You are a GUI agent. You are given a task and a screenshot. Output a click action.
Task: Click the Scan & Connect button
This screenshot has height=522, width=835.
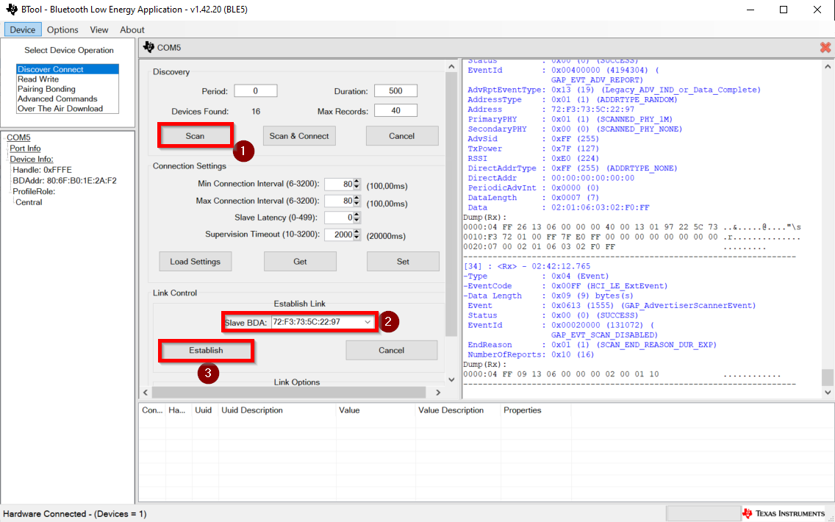point(299,136)
